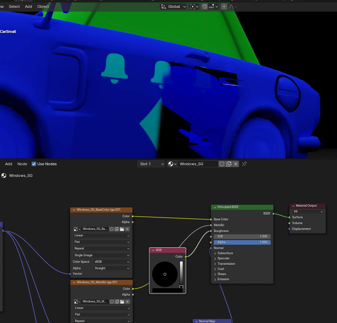Screen dimensions: 337x323
Task: Open Metallic node Linear interpolation dropdown
Action: [x=102, y=308]
